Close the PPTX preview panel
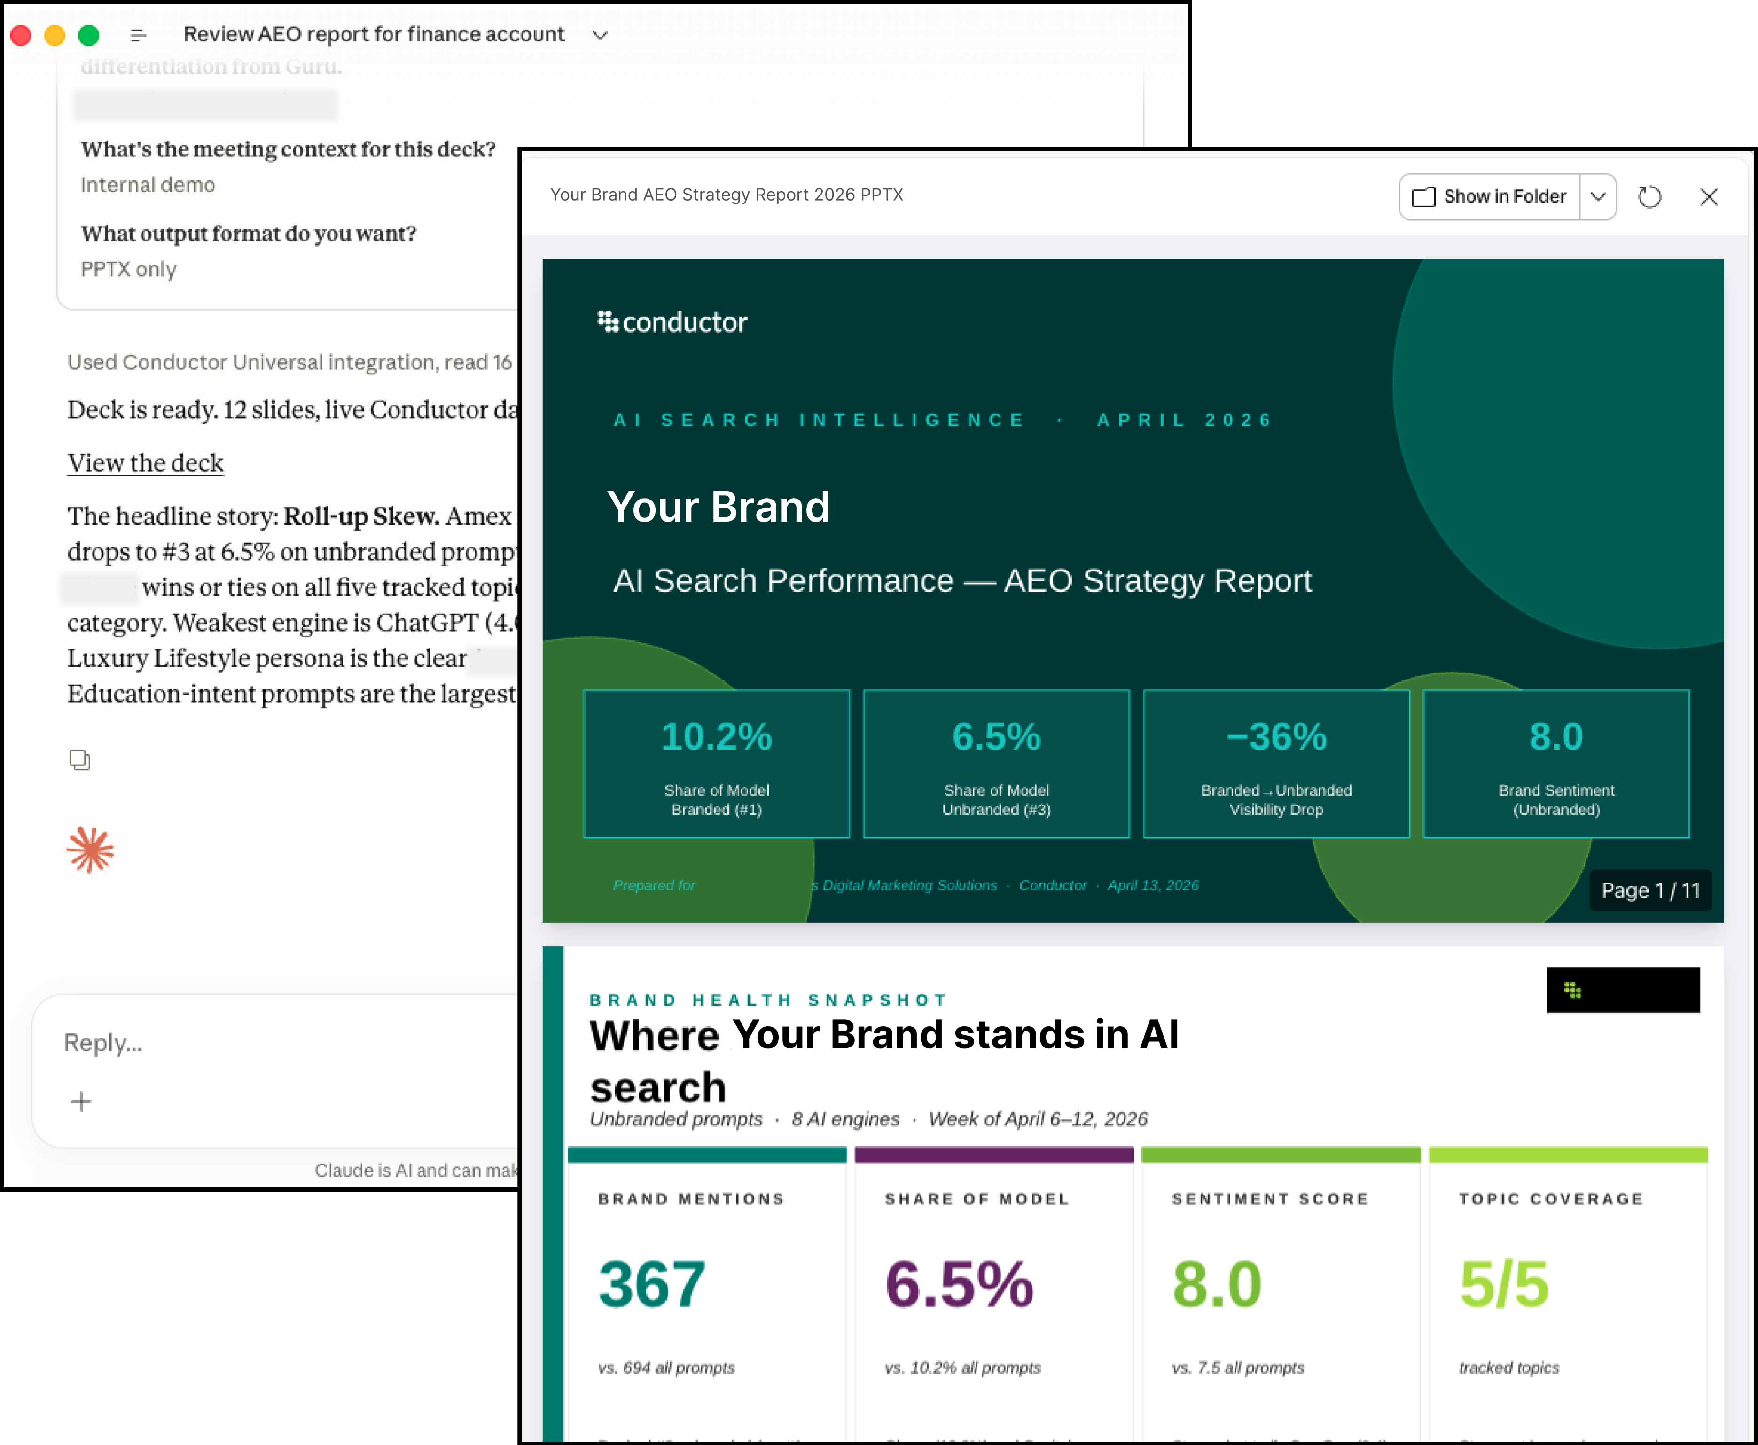 pos(1708,196)
